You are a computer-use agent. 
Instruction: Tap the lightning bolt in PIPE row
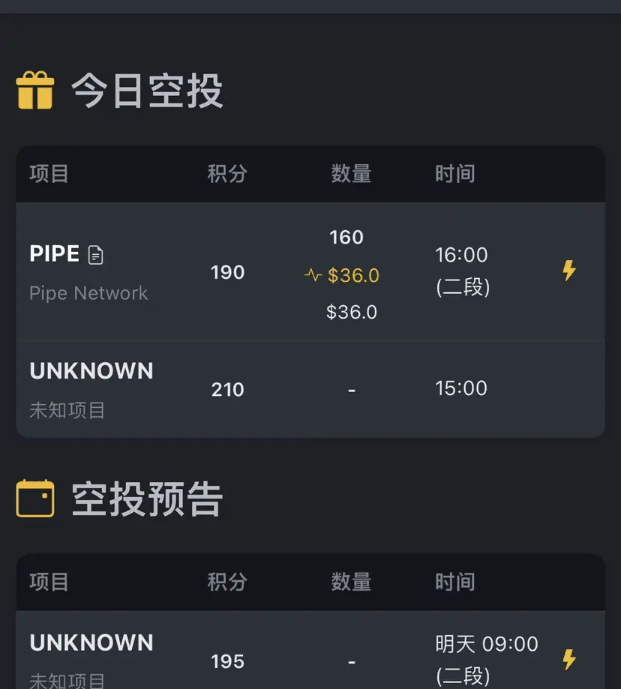[569, 270]
